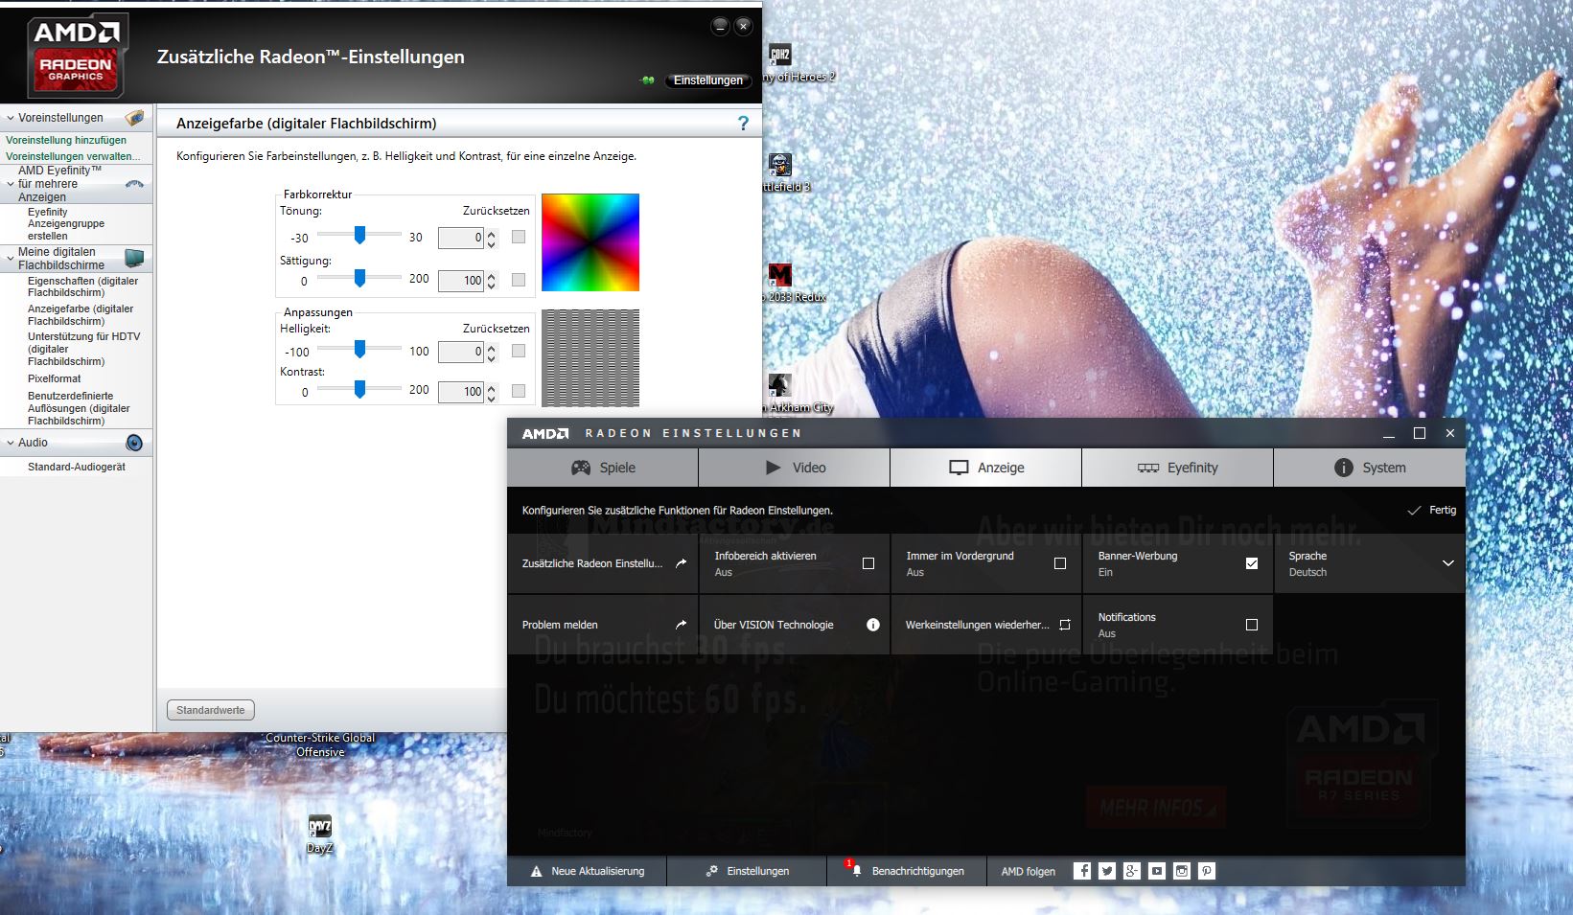The height and width of the screenshot is (915, 1573).
Task: Select the Battlefield 3 desktop icon
Action: [x=780, y=165]
